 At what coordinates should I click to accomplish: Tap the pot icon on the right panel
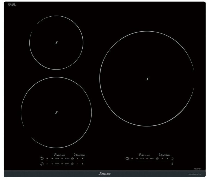click(157, 158)
